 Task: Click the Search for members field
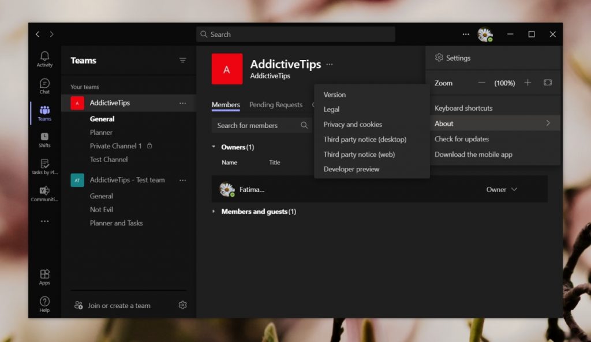click(254, 125)
